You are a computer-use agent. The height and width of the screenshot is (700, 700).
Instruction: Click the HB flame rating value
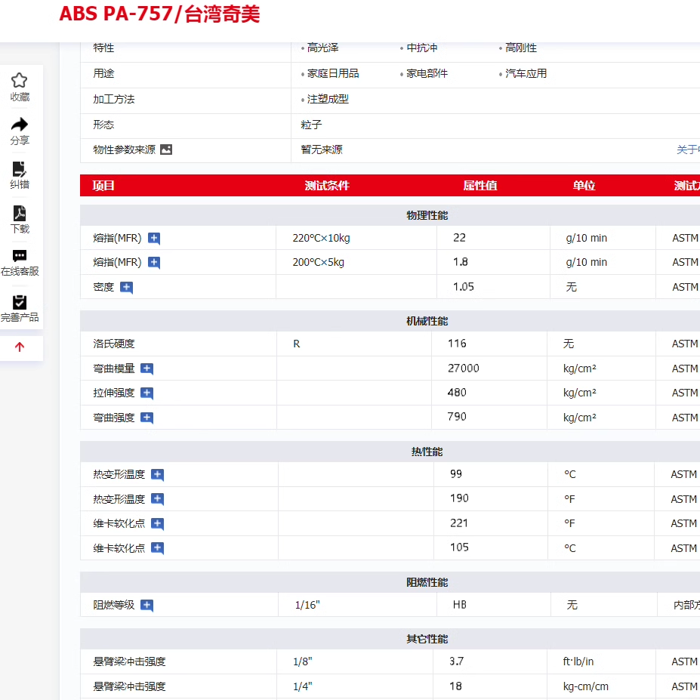pos(459,605)
